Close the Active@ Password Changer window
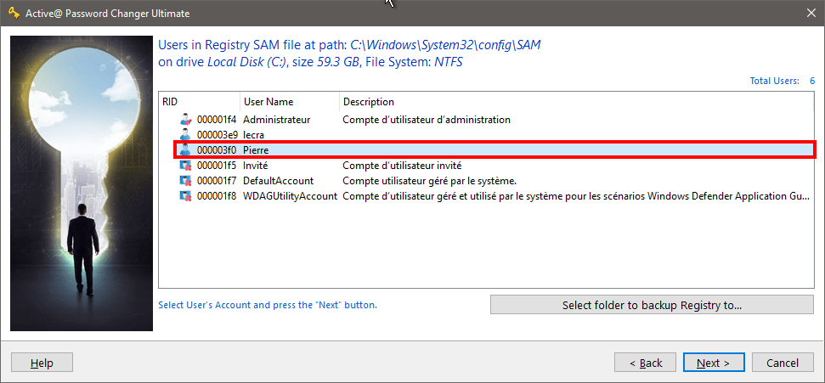The image size is (825, 383). [811, 13]
